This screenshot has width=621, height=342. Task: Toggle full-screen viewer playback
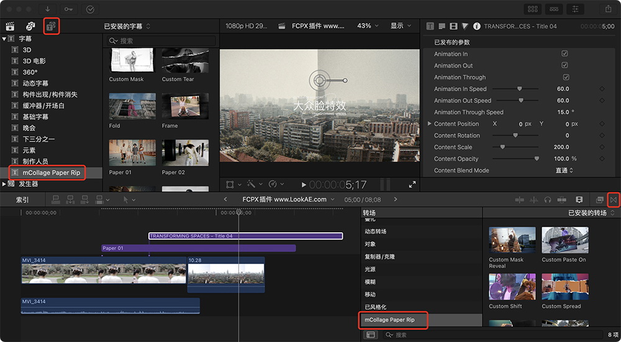(x=412, y=184)
